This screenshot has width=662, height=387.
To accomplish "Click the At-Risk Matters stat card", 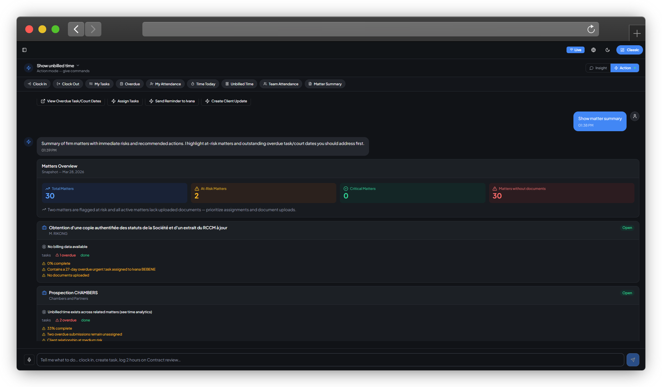I will pos(263,193).
